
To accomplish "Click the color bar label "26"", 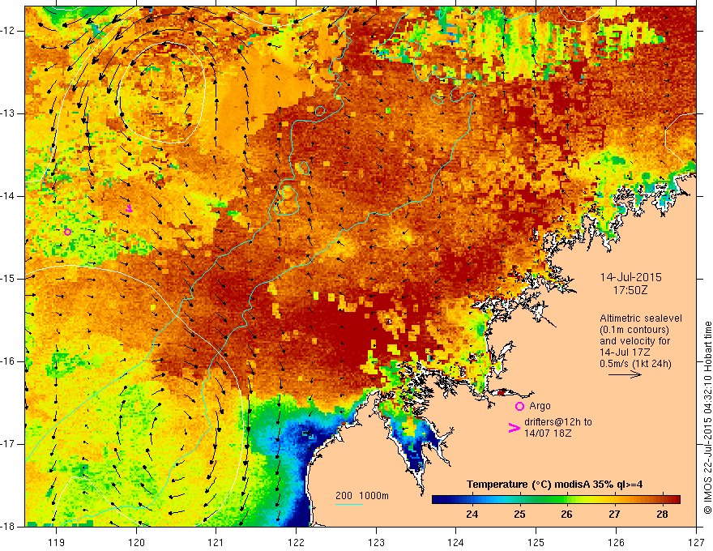I will coord(566,515).
